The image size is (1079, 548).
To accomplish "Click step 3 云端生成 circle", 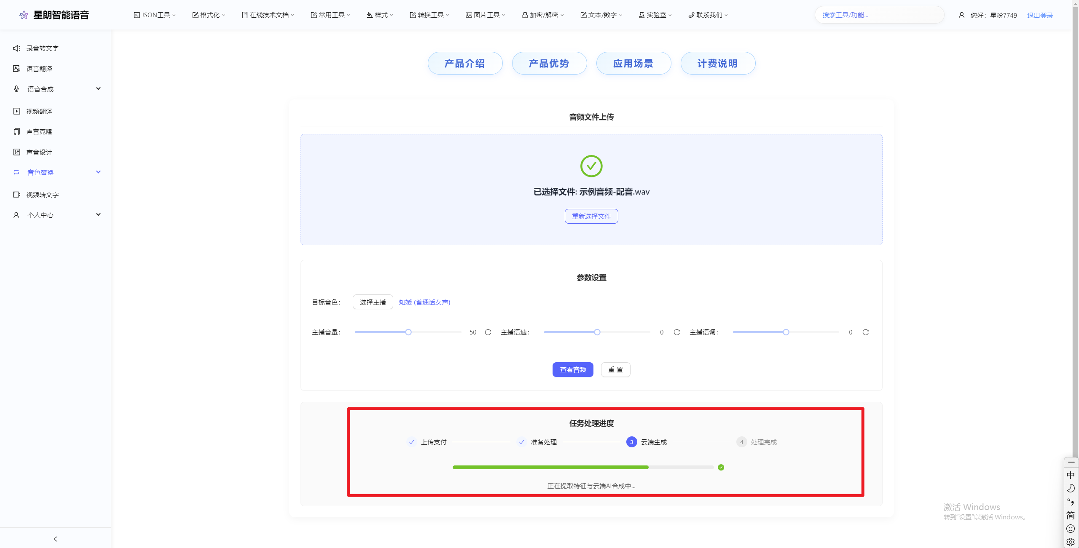I will tap(631, 442).
